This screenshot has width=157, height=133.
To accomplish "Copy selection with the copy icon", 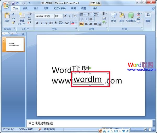I will [13, 18].
